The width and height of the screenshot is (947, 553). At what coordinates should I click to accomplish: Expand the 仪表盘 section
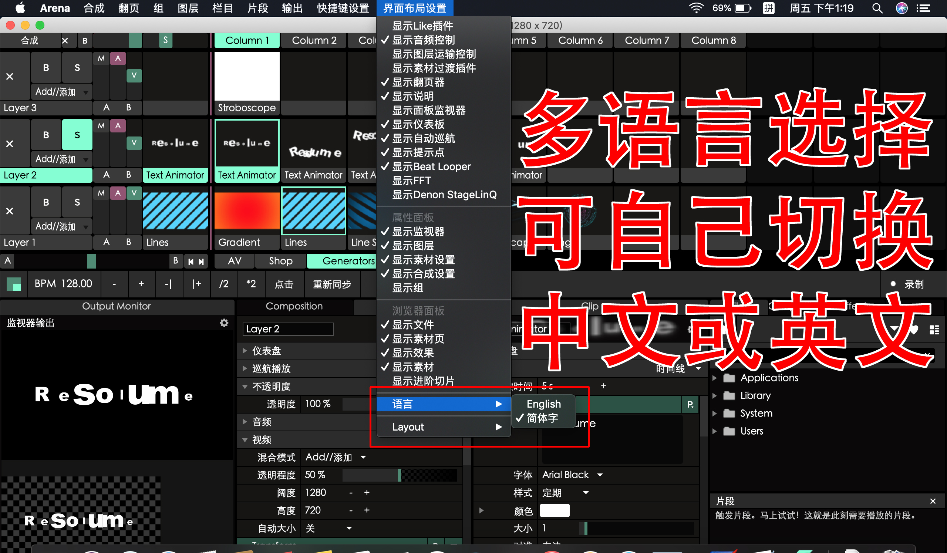click(245, 351)
